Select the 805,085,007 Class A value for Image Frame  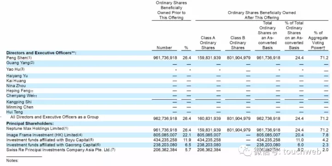coord(209,135)
